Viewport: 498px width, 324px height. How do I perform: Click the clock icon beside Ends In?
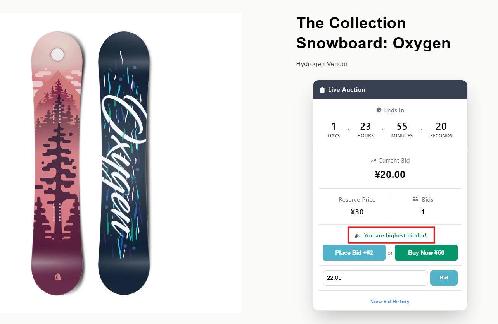pyautogui.click(x=379, y=110)
